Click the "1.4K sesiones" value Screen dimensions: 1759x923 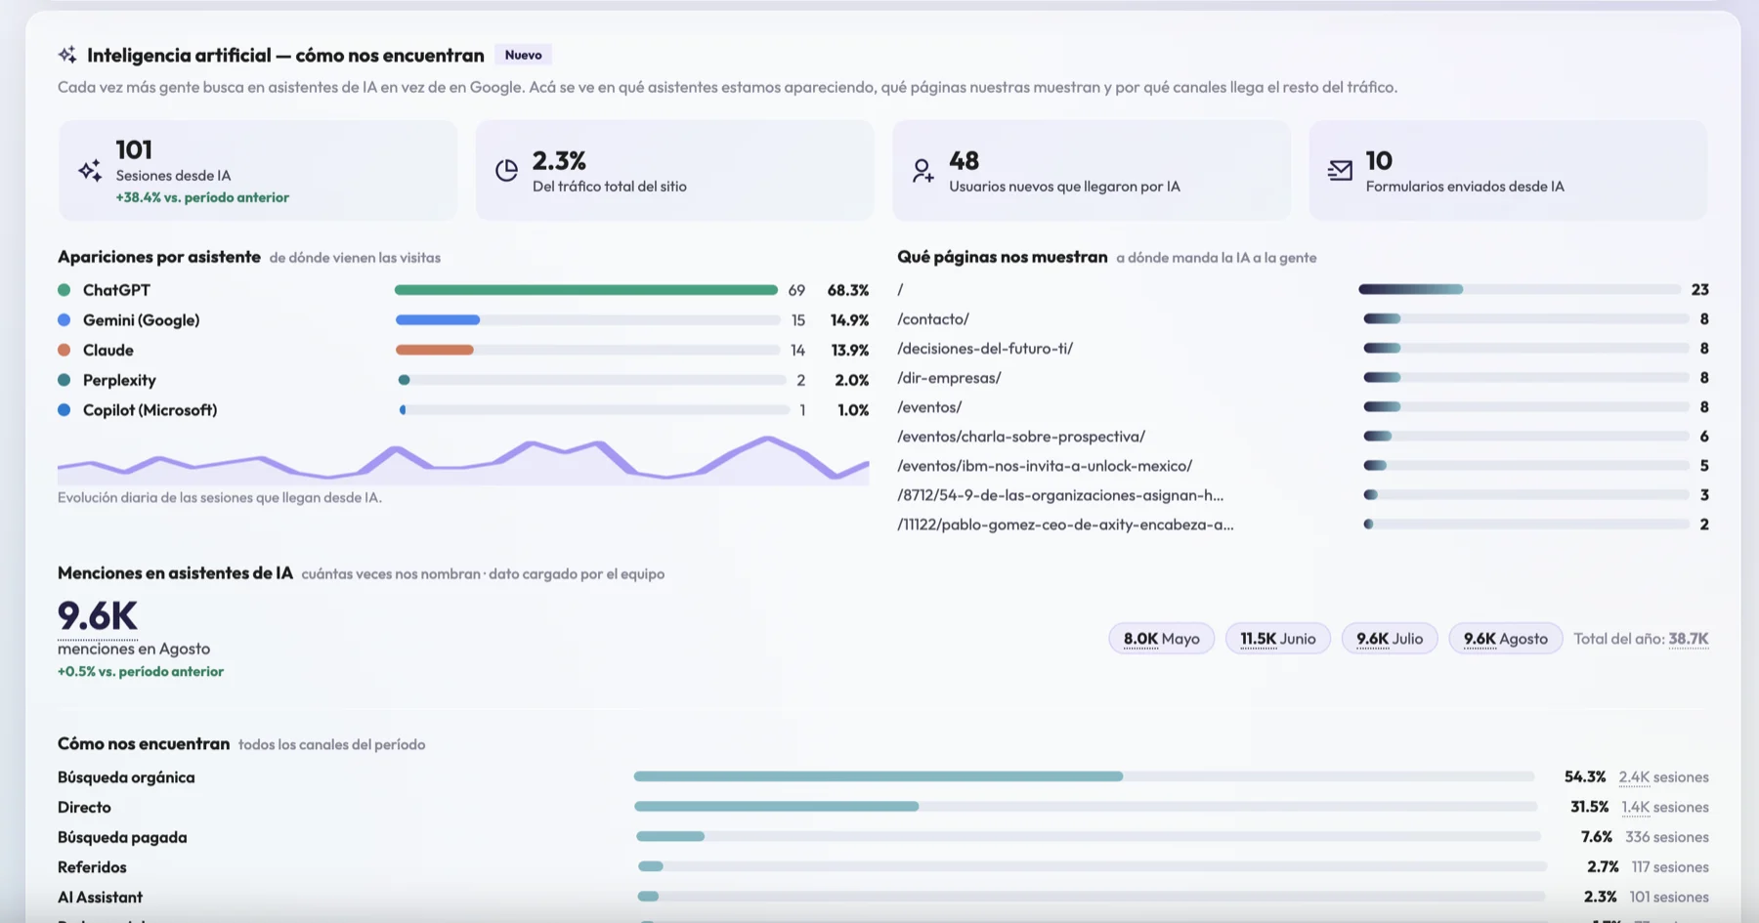(x=1665, y=808)
